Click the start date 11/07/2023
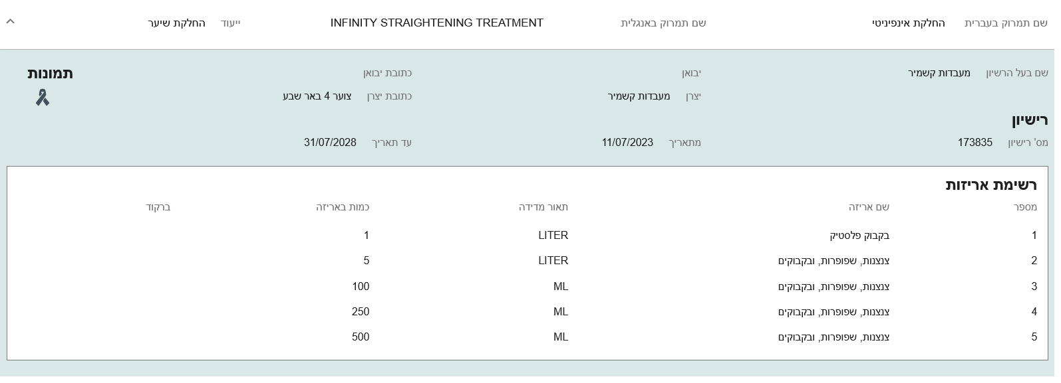This screenshot has width=1061, height=383. tap(627, 143)
